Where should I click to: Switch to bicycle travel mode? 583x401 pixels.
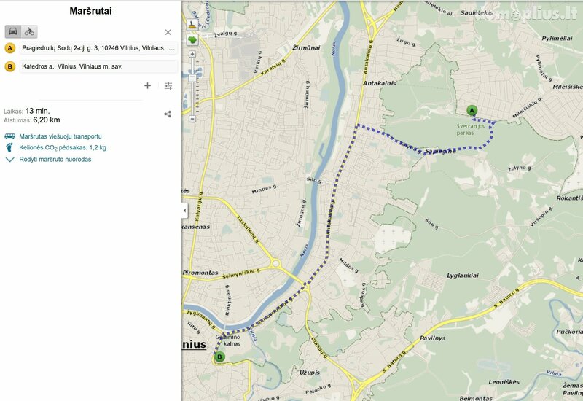tap(29, 31)
